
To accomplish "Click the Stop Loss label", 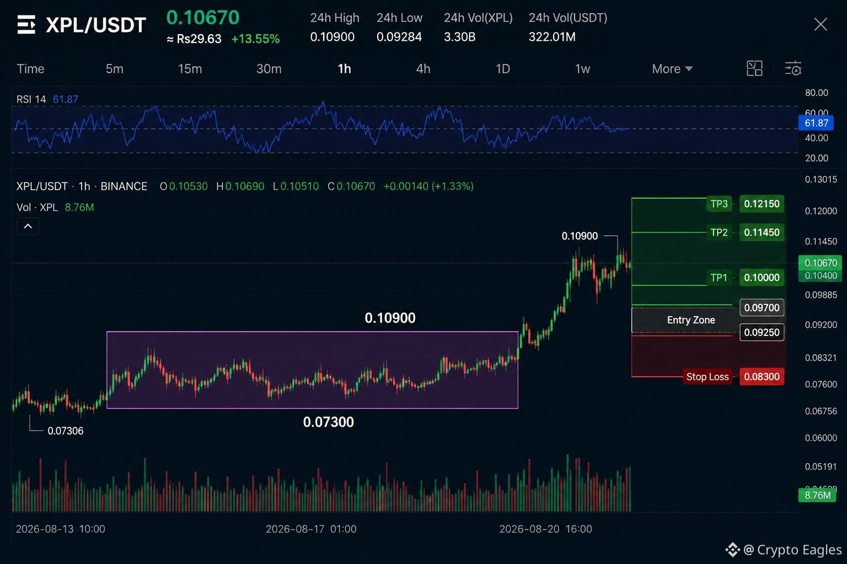I will tap(707, 377).
